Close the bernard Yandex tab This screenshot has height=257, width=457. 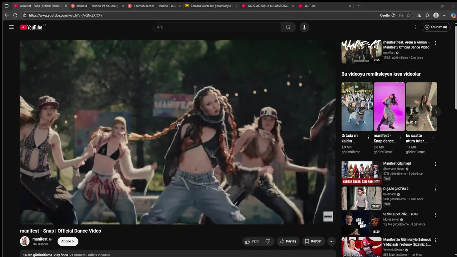pos(122,6)
